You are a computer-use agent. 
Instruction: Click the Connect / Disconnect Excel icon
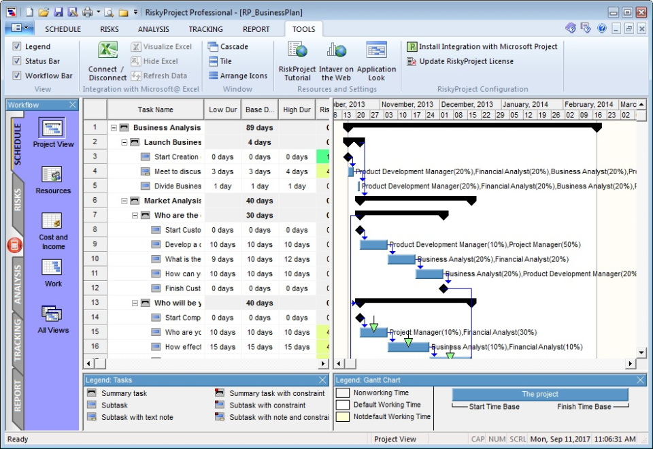pos(107,52)
